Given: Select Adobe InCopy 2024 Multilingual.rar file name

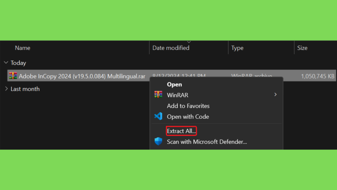Looking at the screenshot, I should tap(82, 76).
